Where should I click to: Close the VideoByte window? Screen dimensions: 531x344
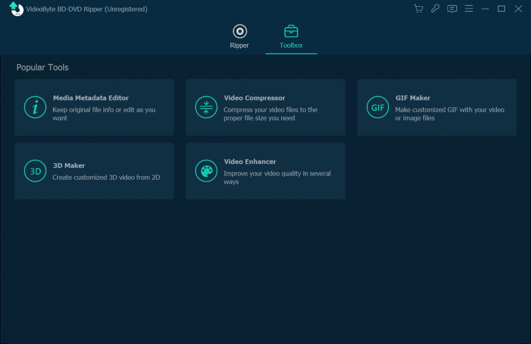click(x=518, y=9)
